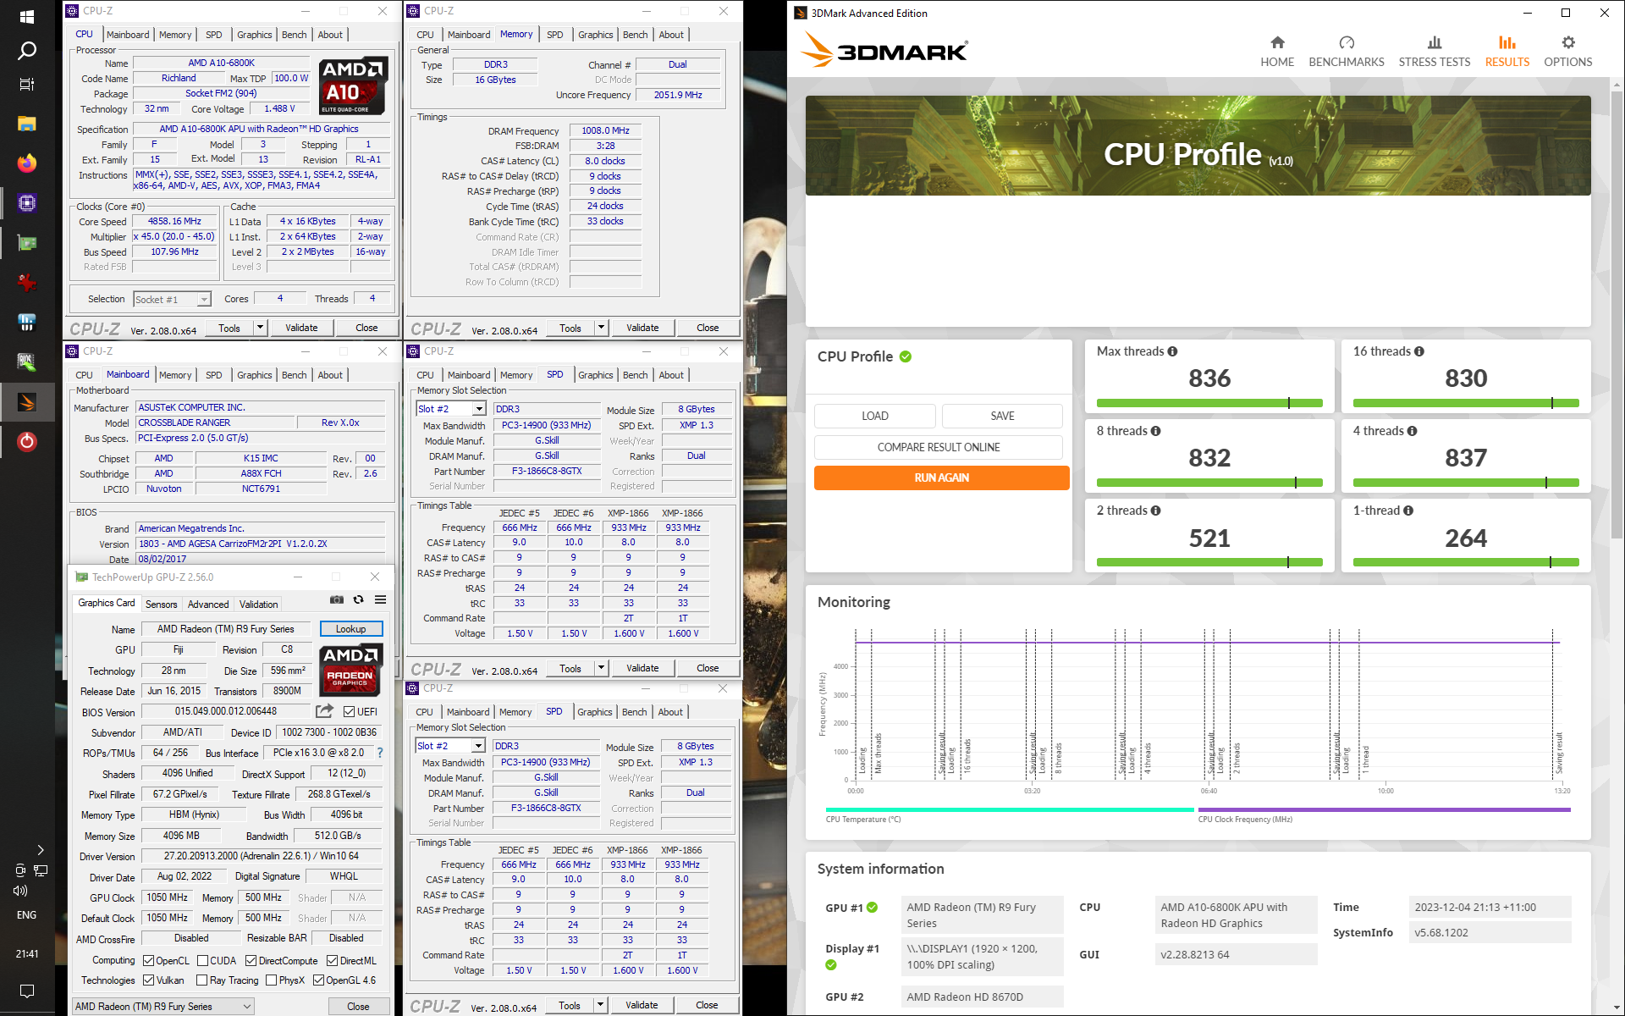Screen dimensions: 1625x1016
Task: Click COMPARE RESULT ONLINE
Action: [x=939, y=447]
